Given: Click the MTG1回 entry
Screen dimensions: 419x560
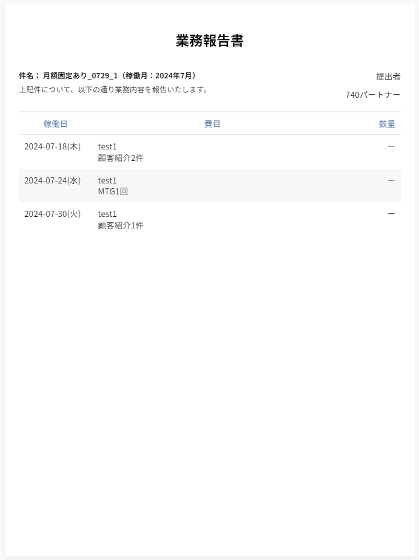Looking at the screenshot, I should [113, 191].
